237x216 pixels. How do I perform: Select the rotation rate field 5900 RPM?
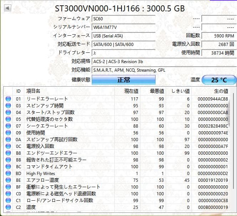[x=219, y=36]
